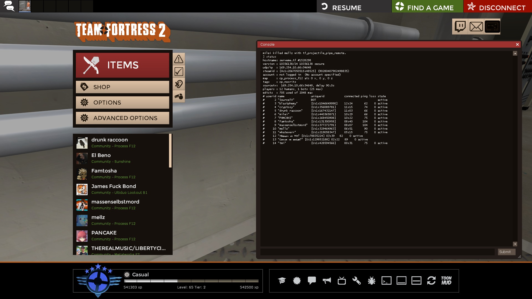Open the training graduation cap icon

tap(282, 281)
